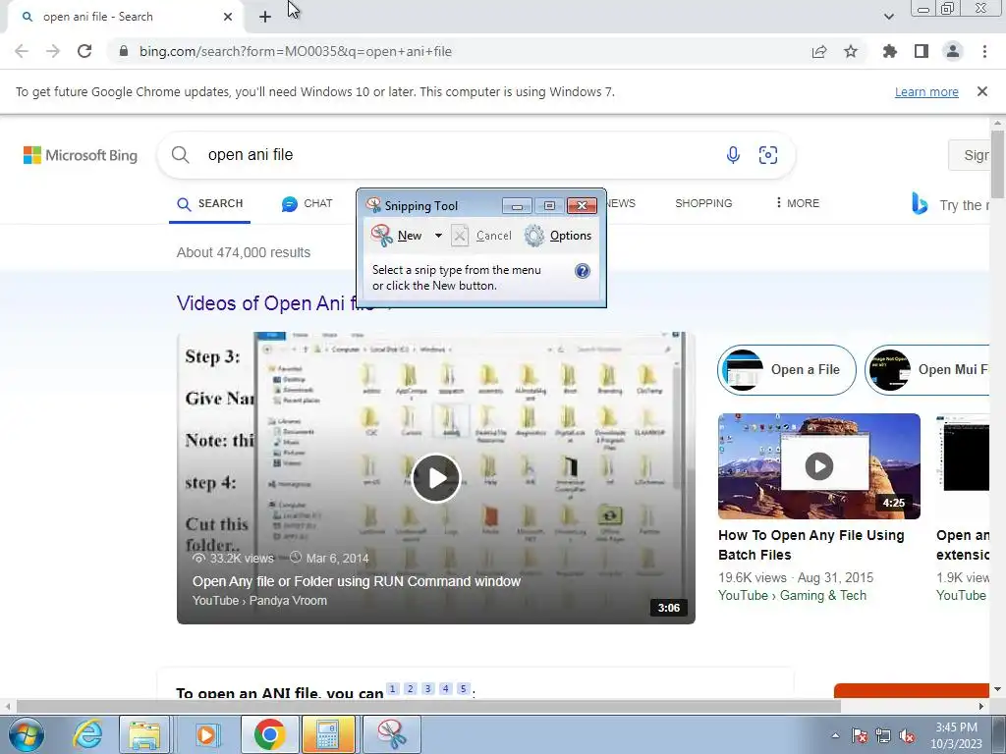Screen dimensions: 1006x754
Task: Click the site lock icon in the address bar
Action: coord(124,51)
